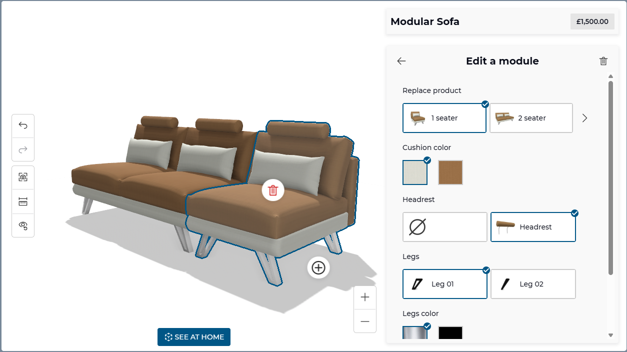Take a snapshot with camera icon
Screen dimensions: 627x352
pyautogui.click(x=23, y=177)
